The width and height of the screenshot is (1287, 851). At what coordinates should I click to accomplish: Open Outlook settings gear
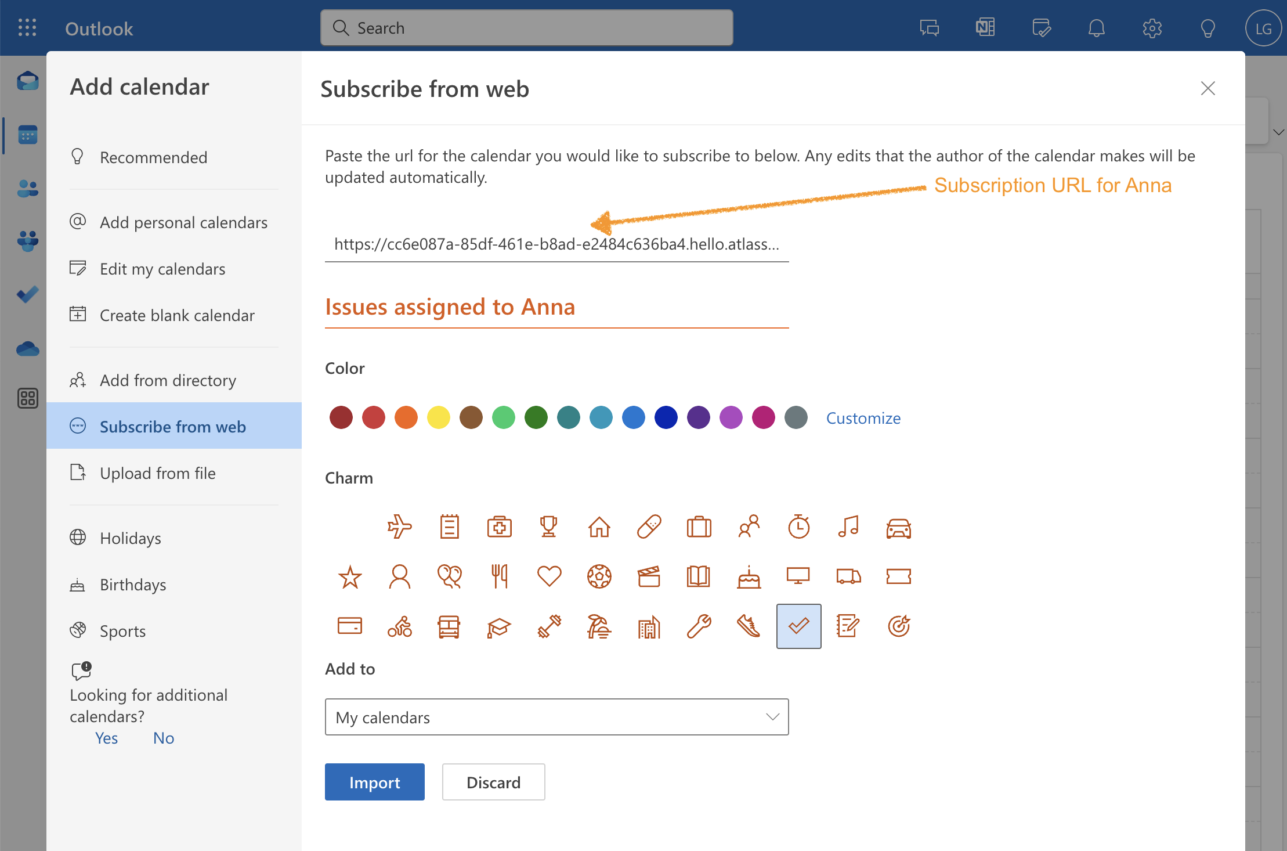1152,28
